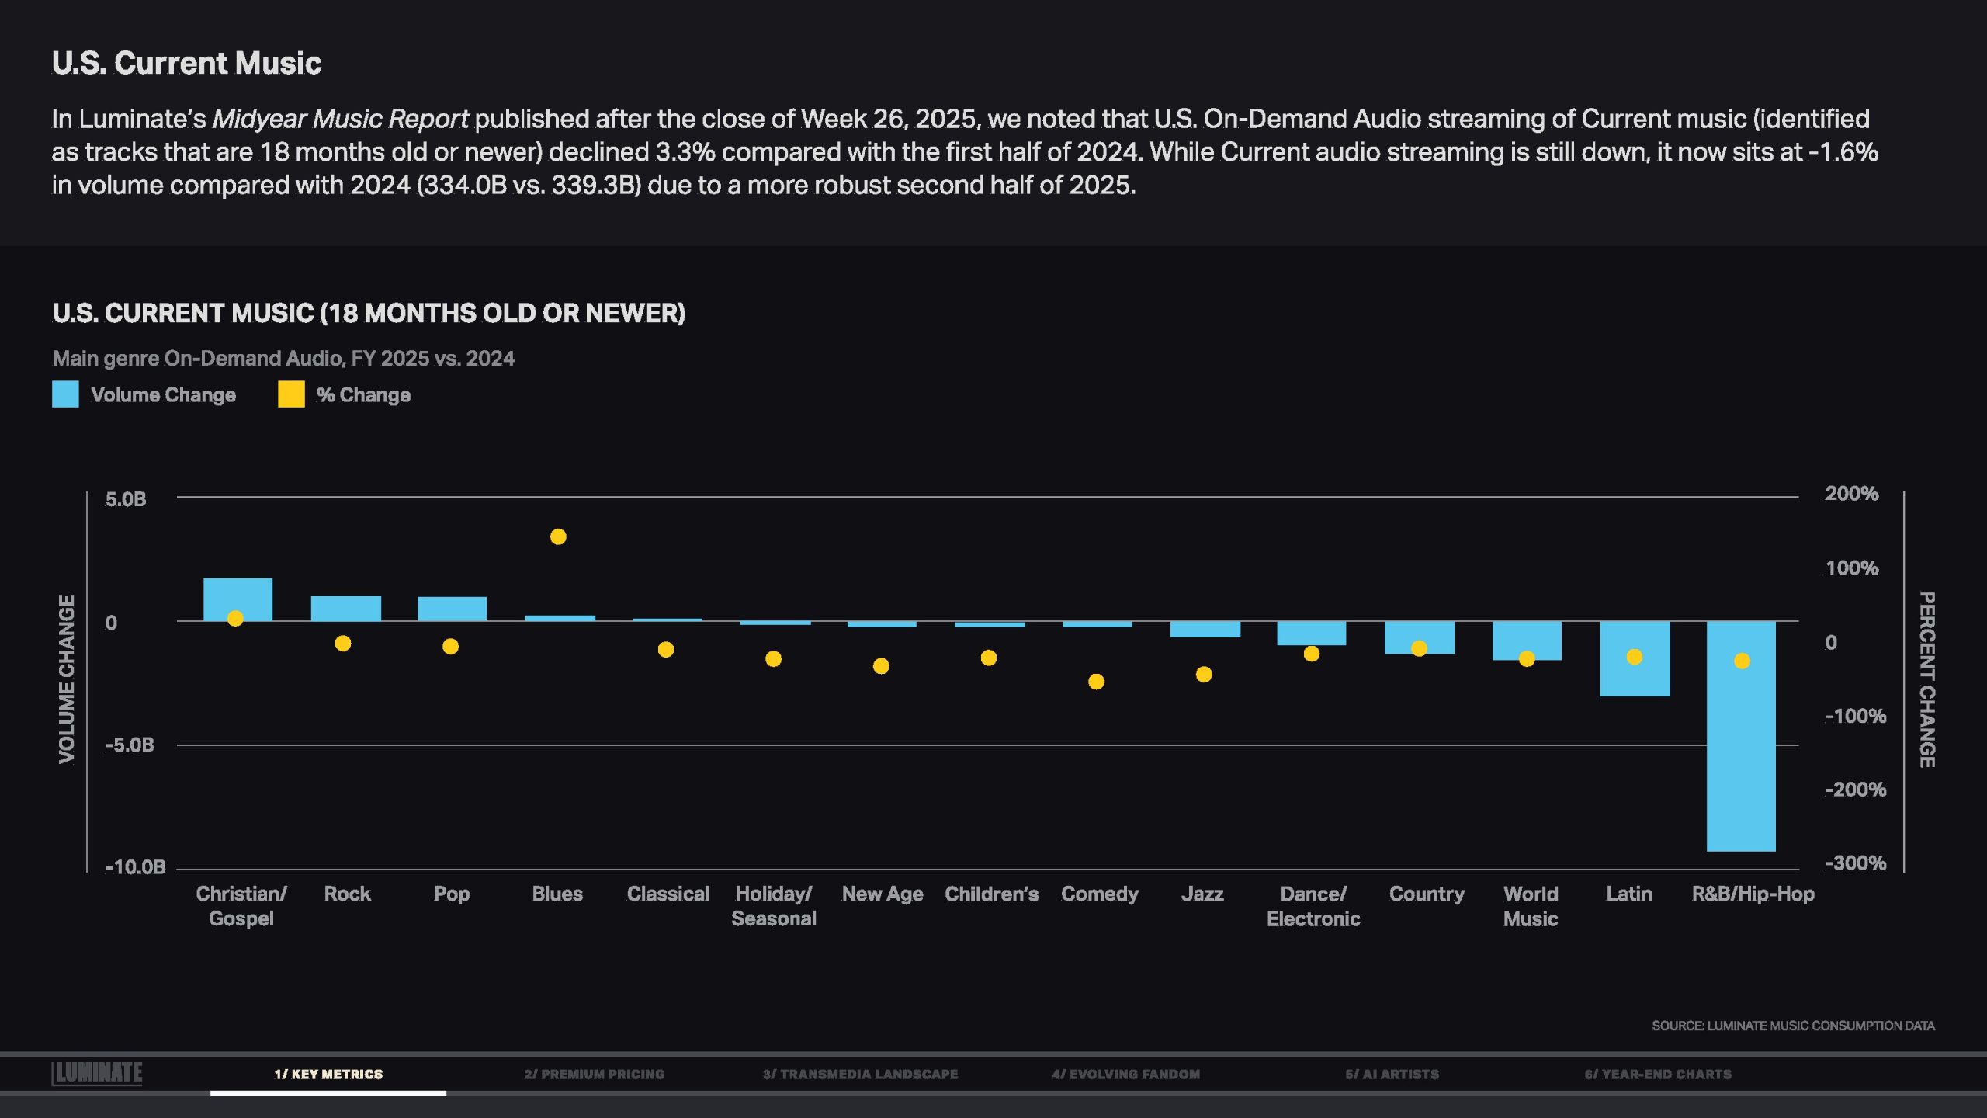Click the World Music volume bar

point(1527,635)
